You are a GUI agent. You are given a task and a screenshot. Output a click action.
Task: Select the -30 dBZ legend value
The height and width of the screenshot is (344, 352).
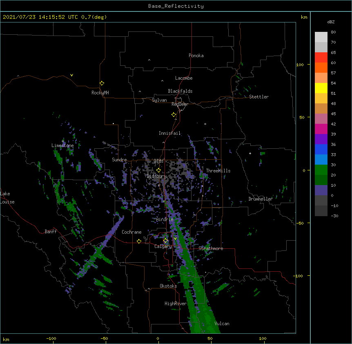click(334, 216)
